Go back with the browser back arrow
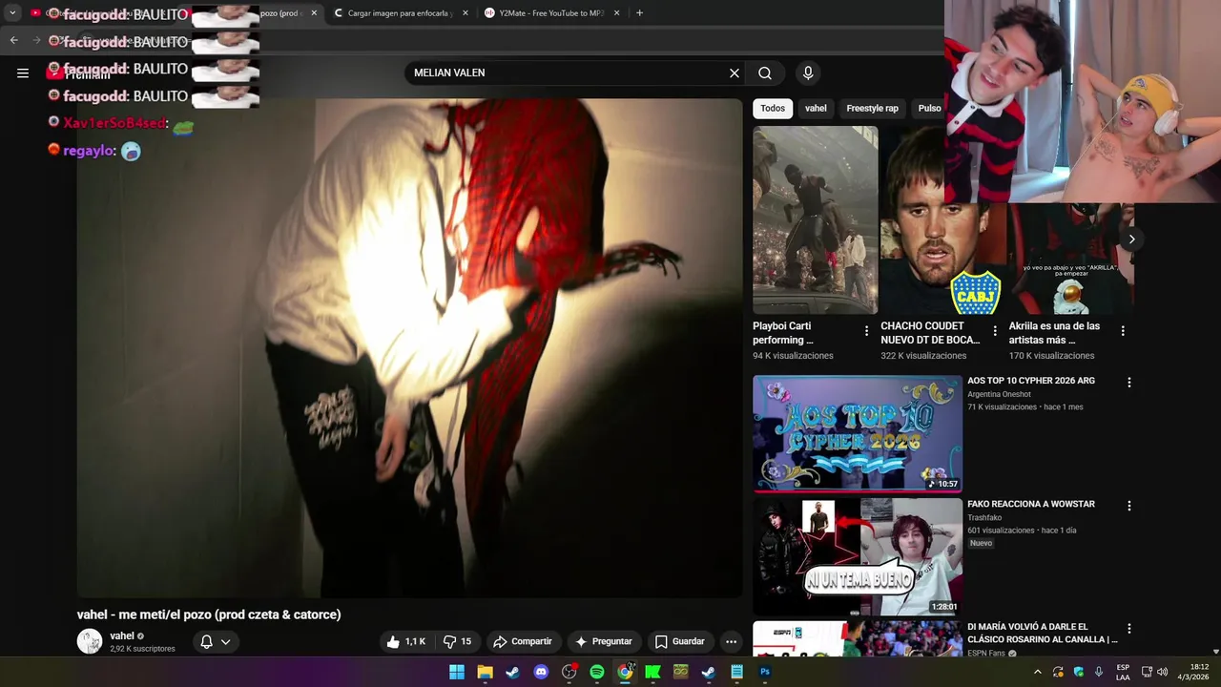The width and height of the screenshot is (1221, 687). coord(13,40)
